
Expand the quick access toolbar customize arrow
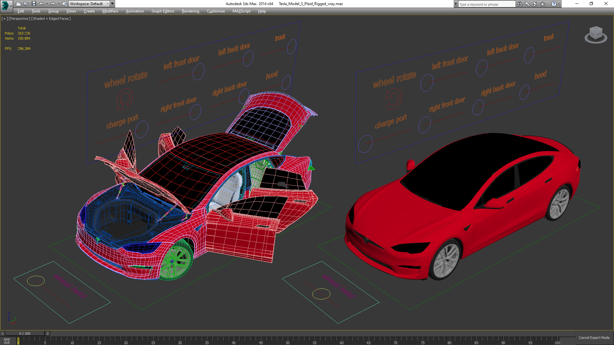[113, 4]
